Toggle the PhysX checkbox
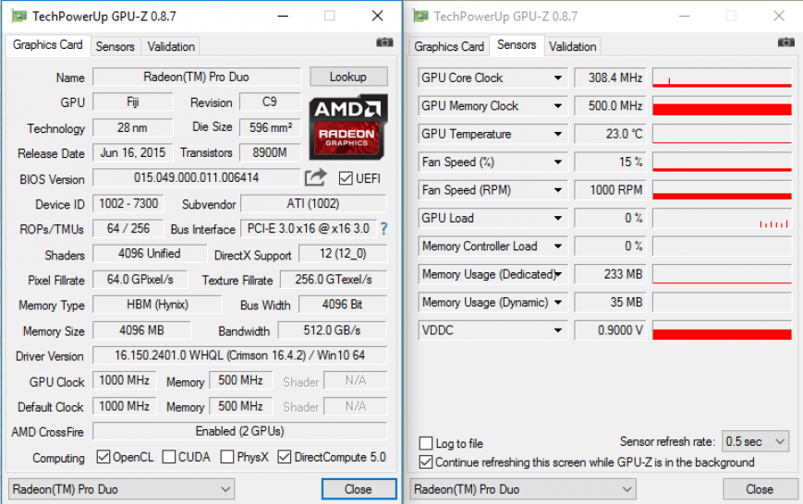The height and width of the screenshot is (504, 803). [227, 456]
